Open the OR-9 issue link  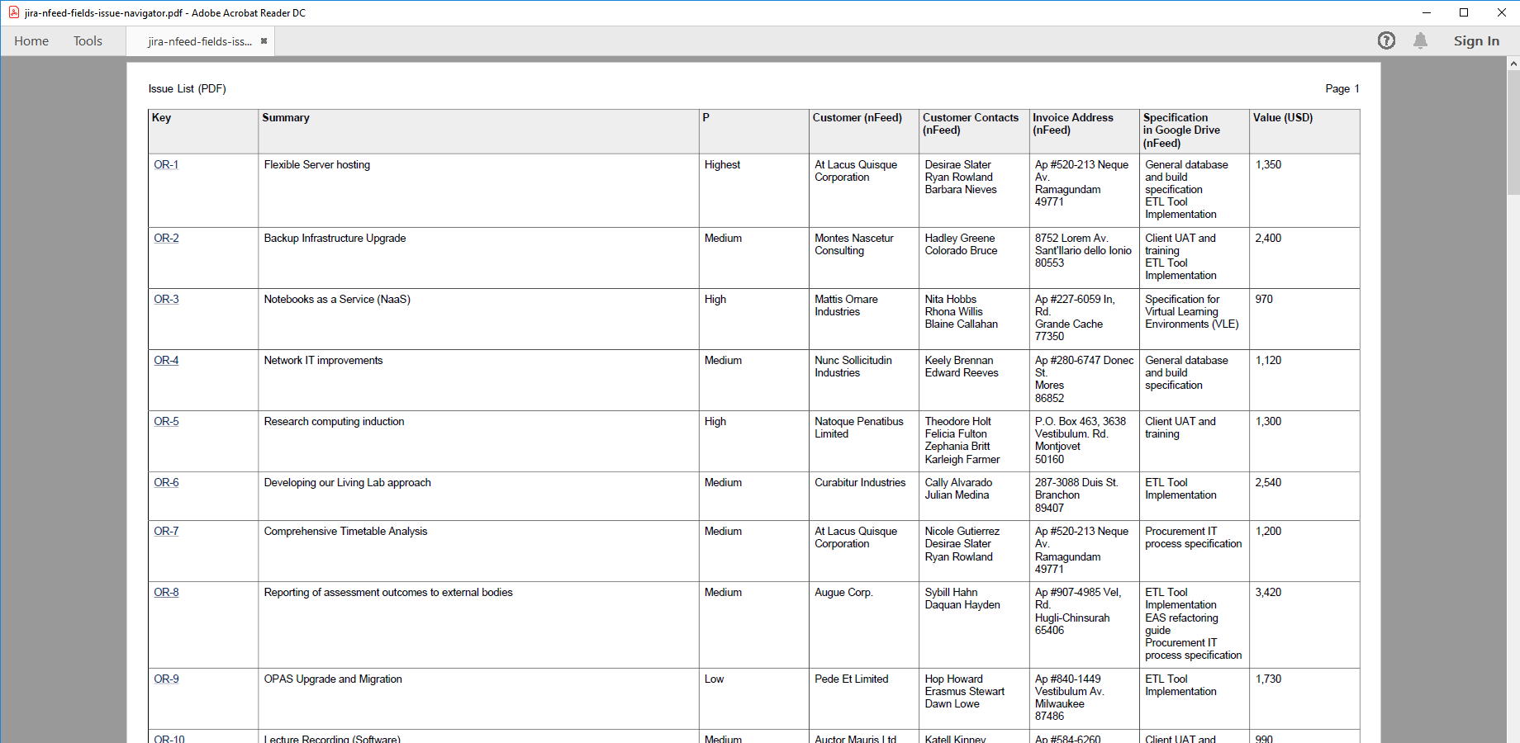coord(166,679)
